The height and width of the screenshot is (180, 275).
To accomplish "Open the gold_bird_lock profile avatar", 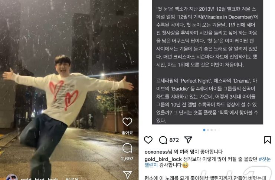I will [x=12, y=177].
